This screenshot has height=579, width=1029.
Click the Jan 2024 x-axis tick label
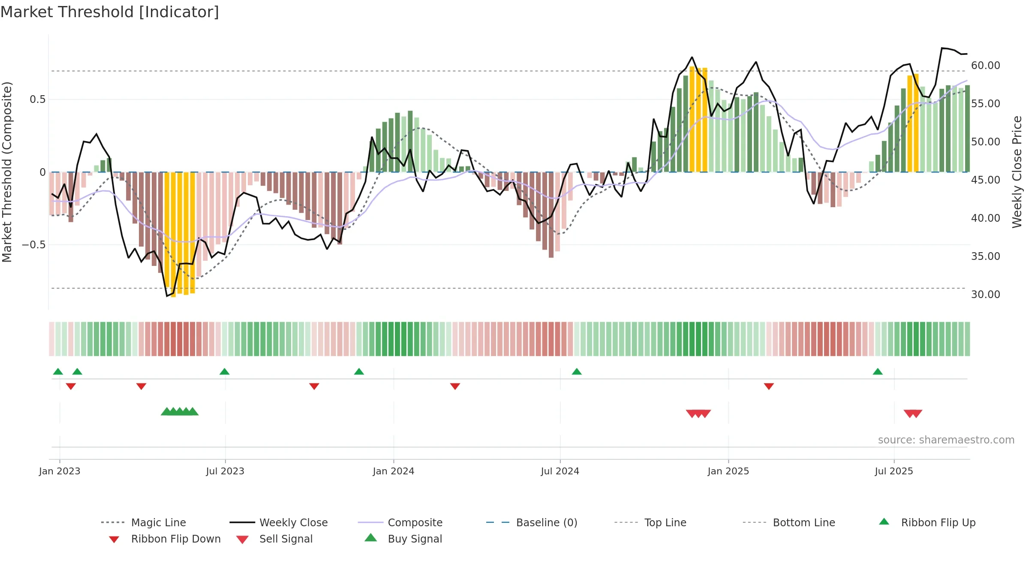394,471
